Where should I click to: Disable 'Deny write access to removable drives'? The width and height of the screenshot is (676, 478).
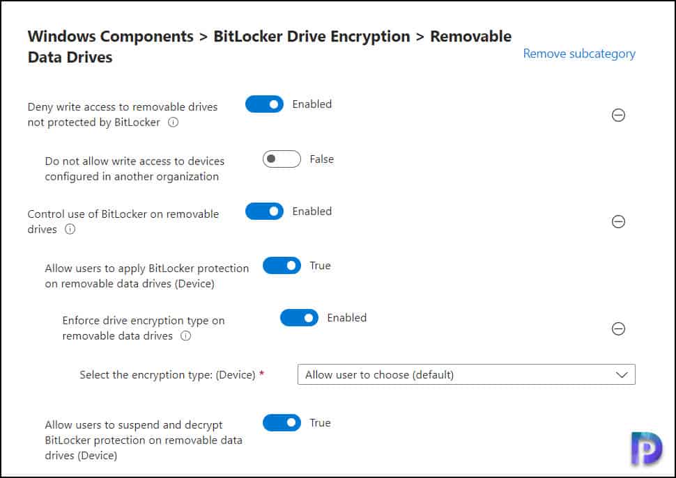pyautogui.click(x=264, y=104)
